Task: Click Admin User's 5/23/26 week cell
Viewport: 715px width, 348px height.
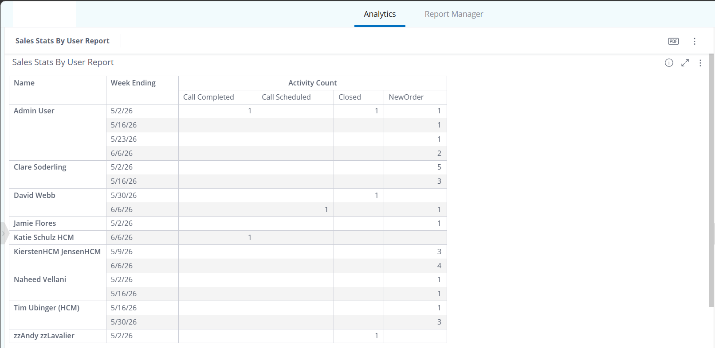Action: (142, 139)
